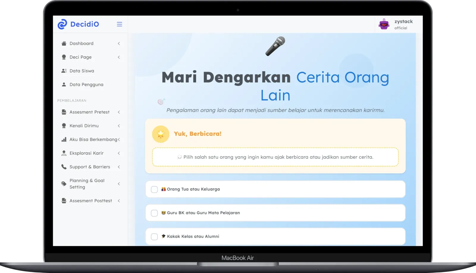The image size is (476, 273).
Task: Click the Data Siswa people icon
Action: 64,71
